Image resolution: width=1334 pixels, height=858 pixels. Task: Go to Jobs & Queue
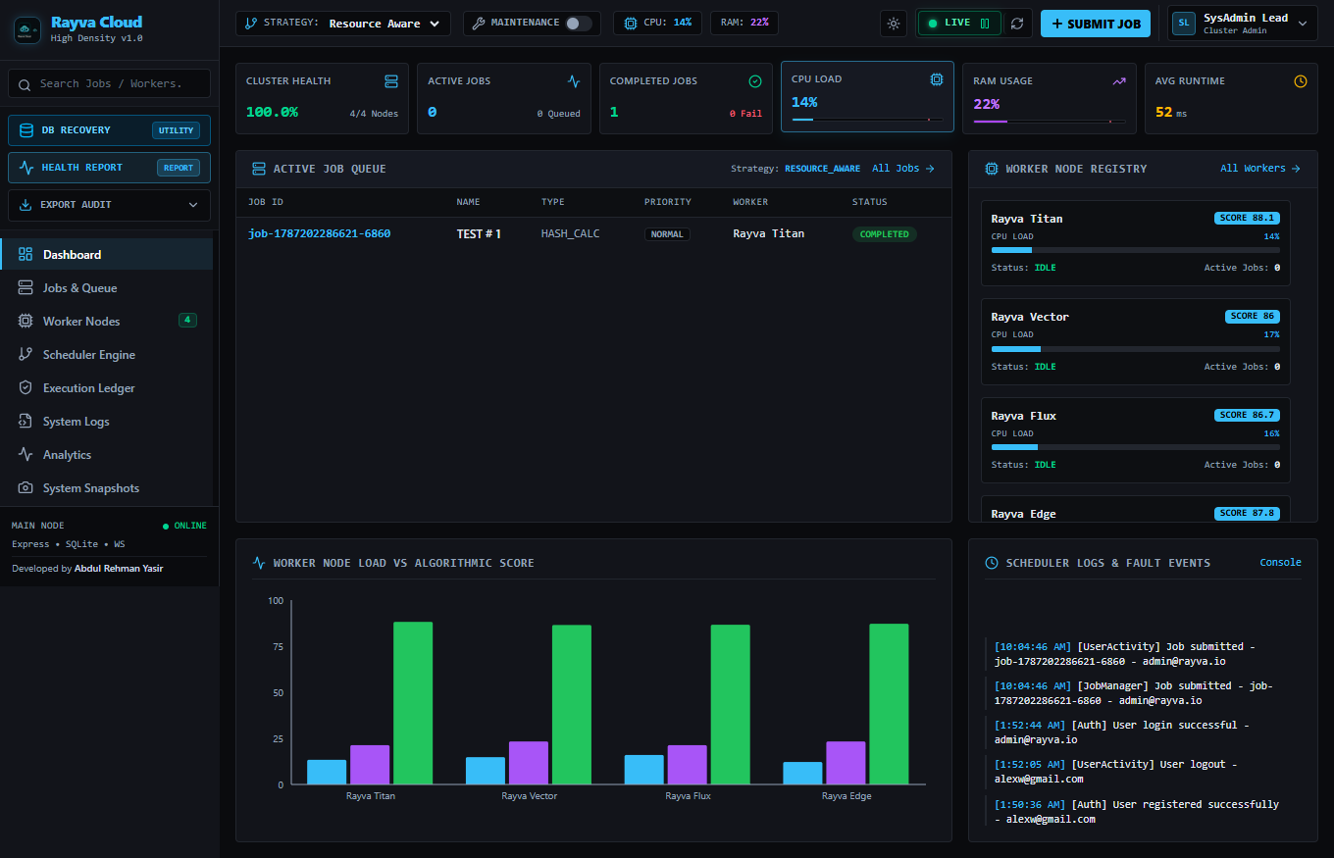point(107,288)
